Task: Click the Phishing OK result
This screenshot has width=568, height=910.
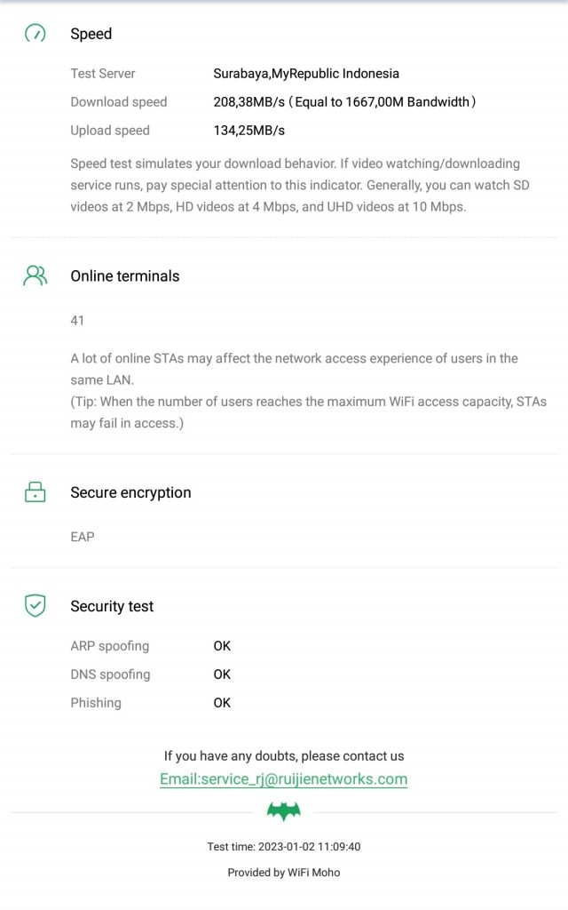Action: pyautogui.click(x=222, y=703)
